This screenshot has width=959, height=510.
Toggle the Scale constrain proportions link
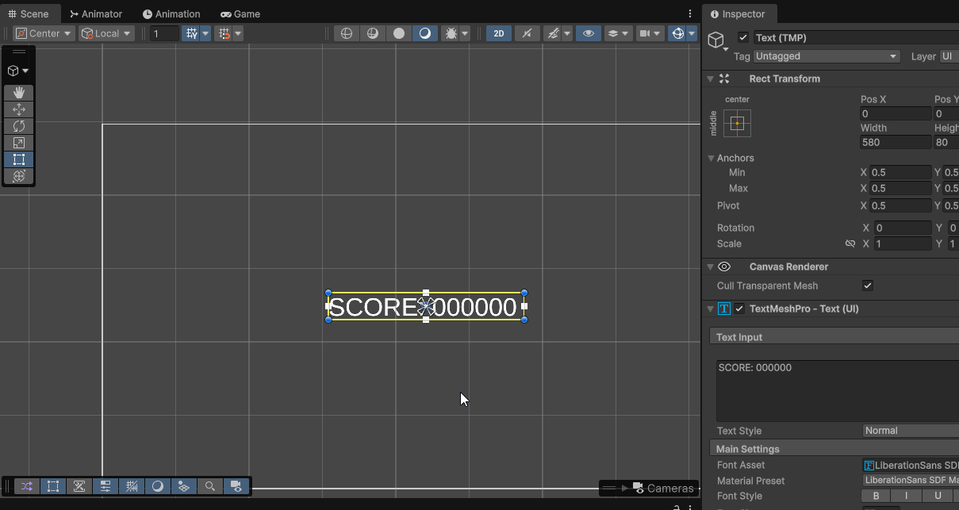850,243
